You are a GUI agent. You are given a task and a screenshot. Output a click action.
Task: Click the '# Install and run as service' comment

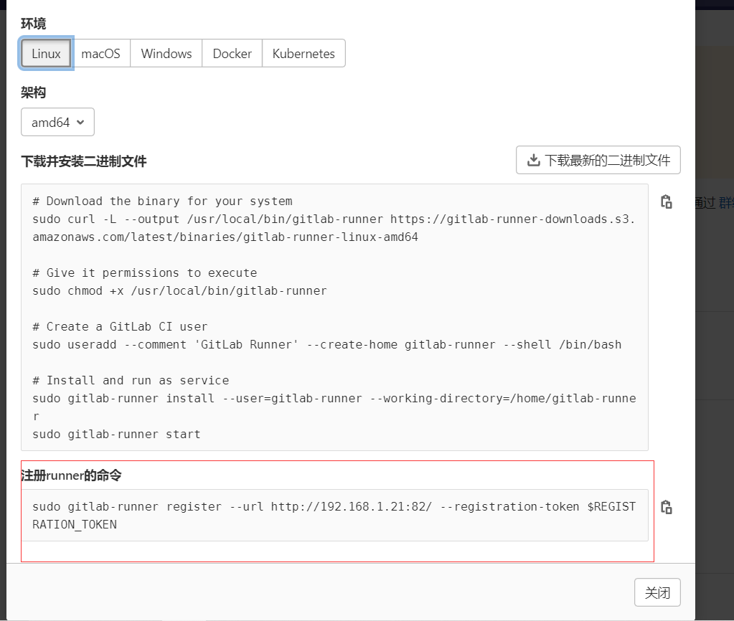131,381
